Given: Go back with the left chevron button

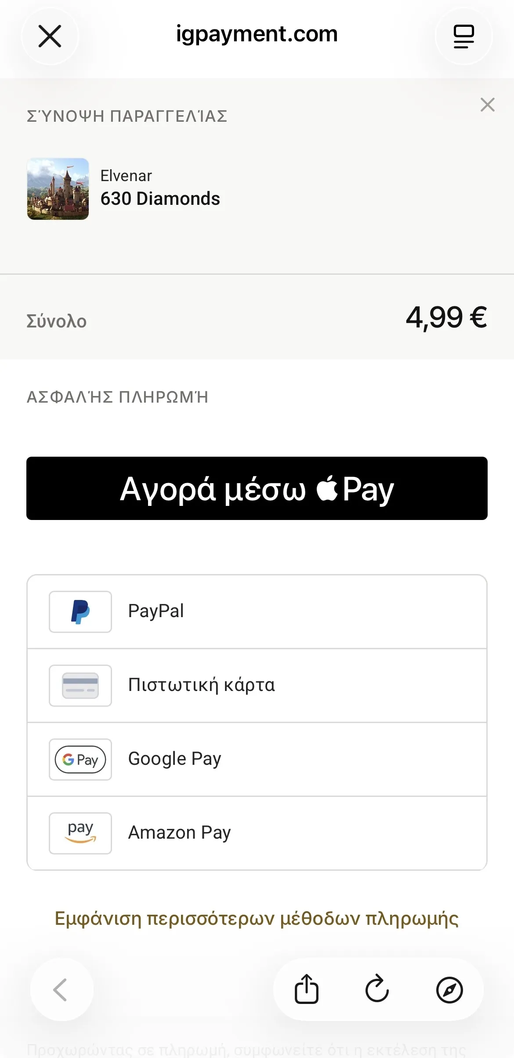Looking at the screenshot, I should (x=62, y=990).
